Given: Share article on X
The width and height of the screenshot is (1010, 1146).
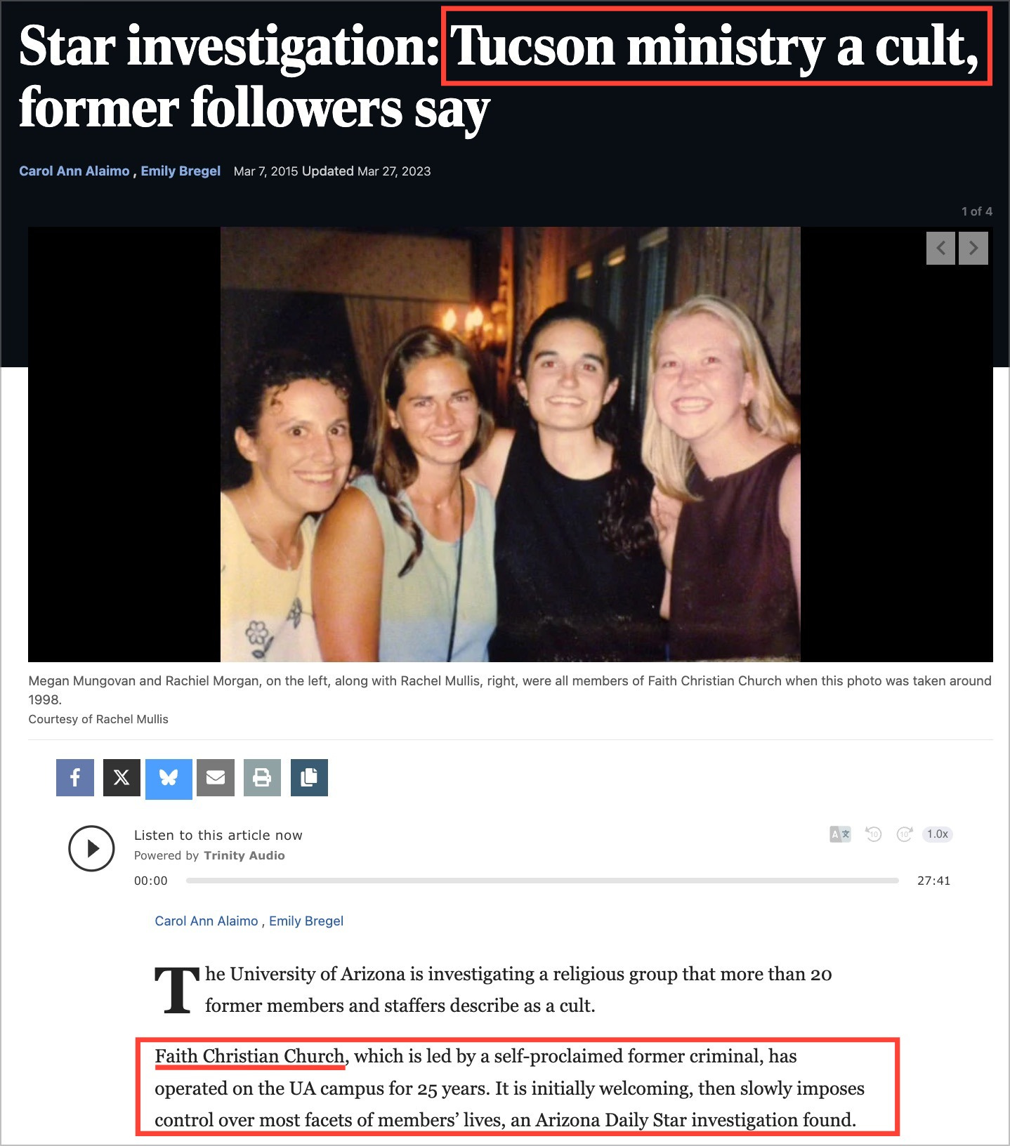Looking at the screenshot, I should 122,777.
